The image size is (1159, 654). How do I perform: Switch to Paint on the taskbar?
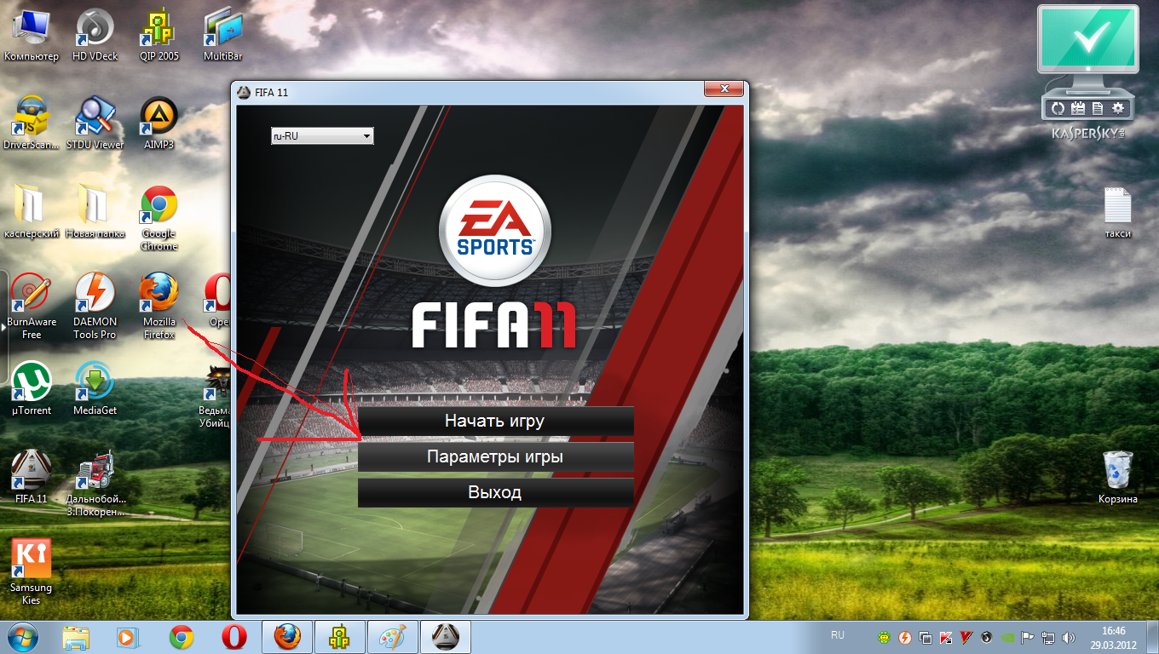click(393, 637)
